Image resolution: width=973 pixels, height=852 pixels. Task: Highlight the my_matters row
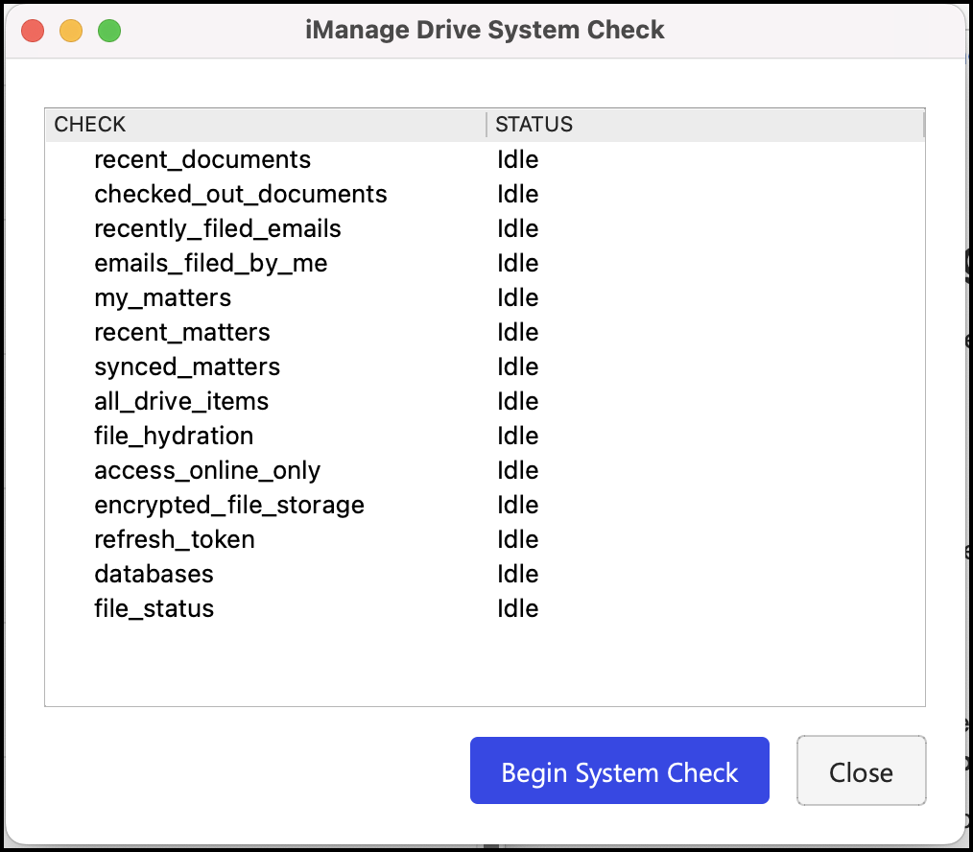162,297
